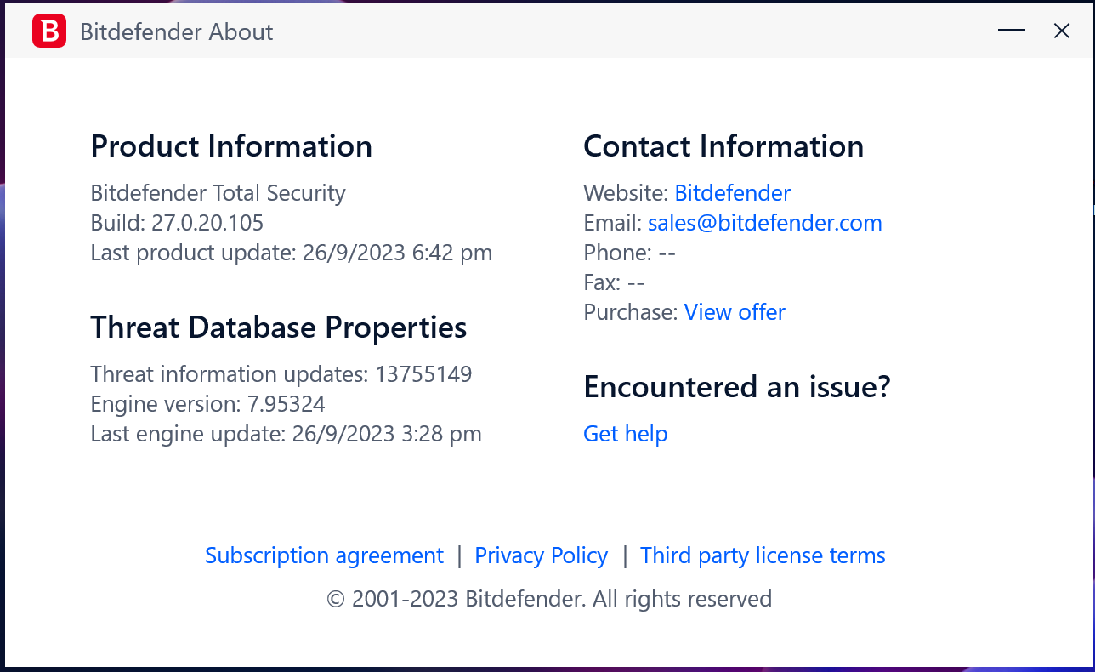Click the "Bitdefender About" window title text
The width and height of the screenshot is (1095, 672).
(x=177, y=32)
